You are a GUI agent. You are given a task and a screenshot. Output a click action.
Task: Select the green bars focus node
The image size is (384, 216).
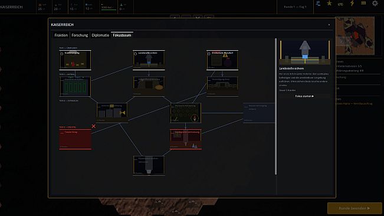(x=75, y=86)
